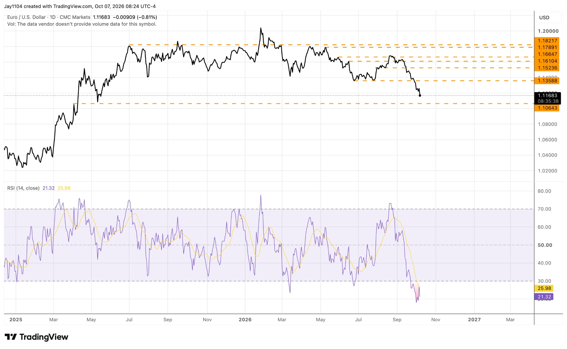Click the black 1.11683 current price tag
567x349 pixels.
[548, 95]
